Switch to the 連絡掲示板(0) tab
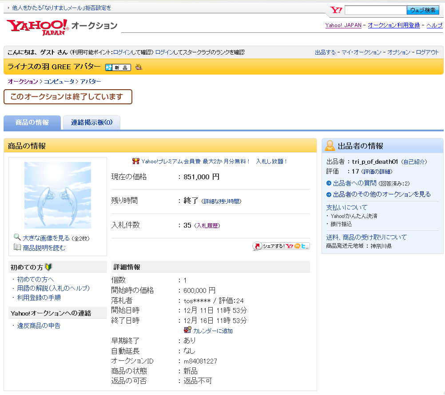Viewport: 445px width, 395px height. coord(91,122)
